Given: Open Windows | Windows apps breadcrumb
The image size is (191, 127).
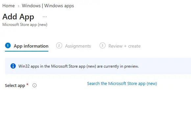Looking at the screenshot, I should [48, 6].
